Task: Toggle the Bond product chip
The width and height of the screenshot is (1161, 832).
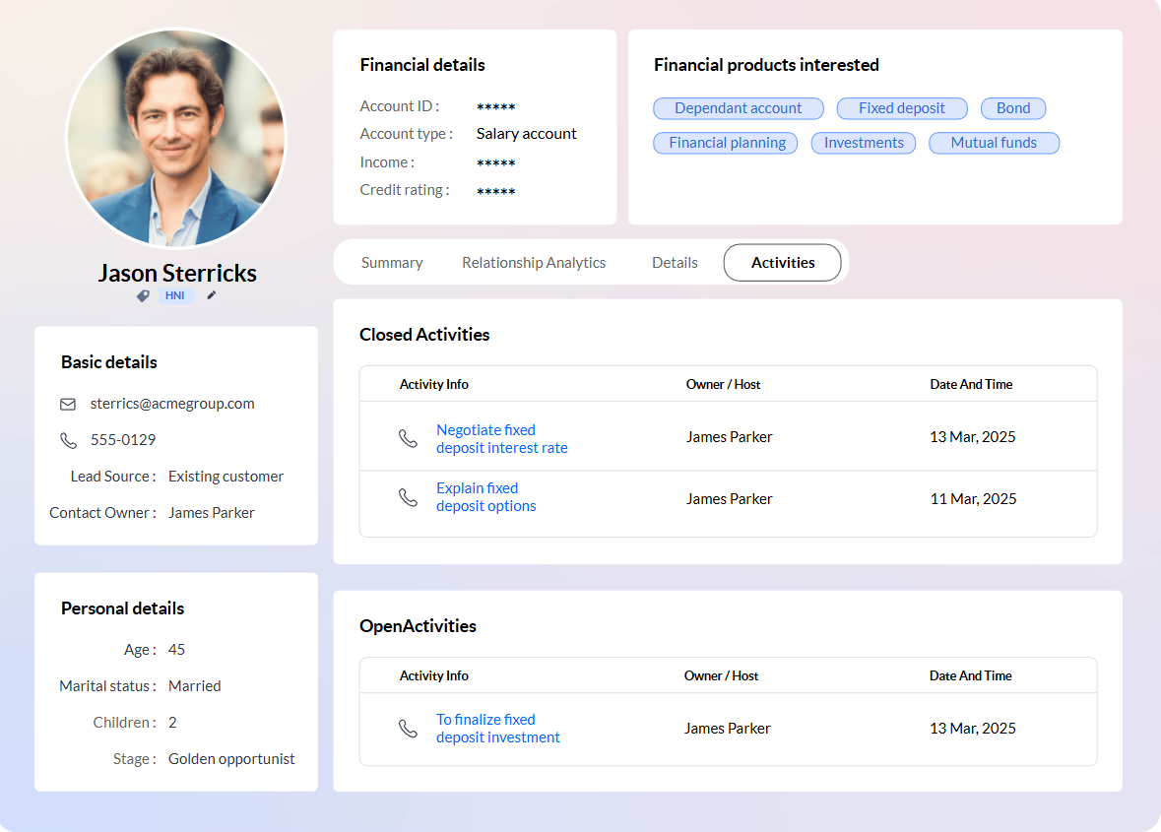Action: (x=1012, y=108)
